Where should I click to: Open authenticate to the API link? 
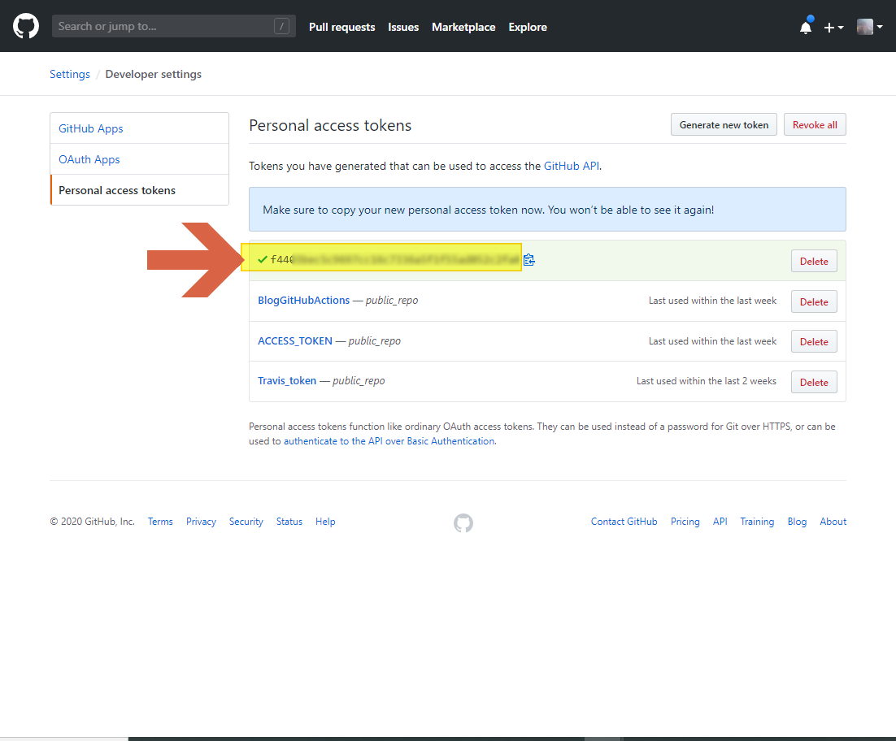point(389,441)
